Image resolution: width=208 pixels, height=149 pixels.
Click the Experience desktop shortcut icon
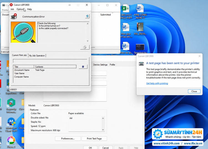point(11,87)
